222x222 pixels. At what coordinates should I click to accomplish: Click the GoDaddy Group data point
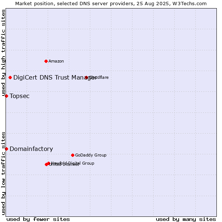tap(73, 155)
